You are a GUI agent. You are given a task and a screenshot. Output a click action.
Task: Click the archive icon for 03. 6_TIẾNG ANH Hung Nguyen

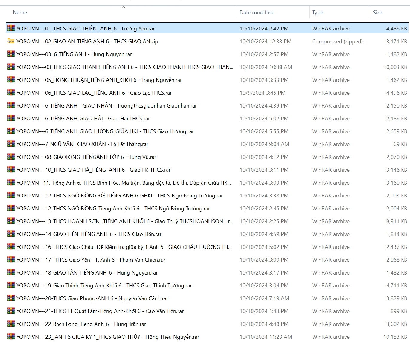(x=11, y=54)
